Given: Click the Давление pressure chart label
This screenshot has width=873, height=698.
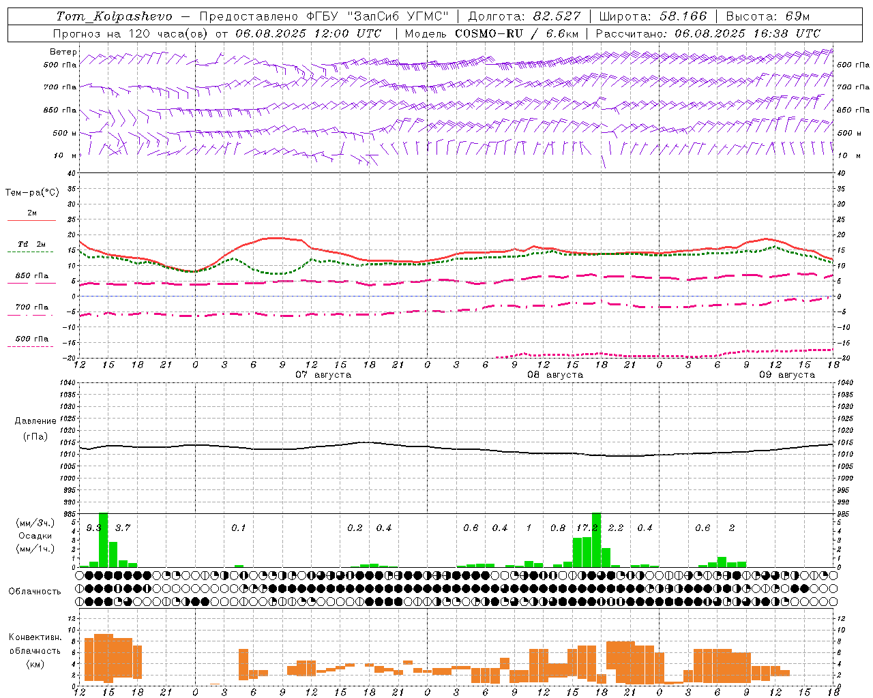Looking at the screenshot, I should (35, 421).
